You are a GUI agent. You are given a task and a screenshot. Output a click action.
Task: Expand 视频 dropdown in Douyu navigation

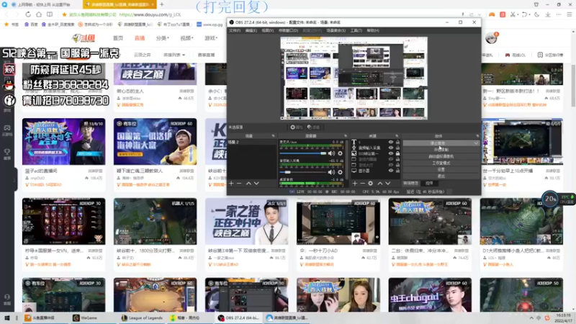pyautogui.click(x=186, y=38)
